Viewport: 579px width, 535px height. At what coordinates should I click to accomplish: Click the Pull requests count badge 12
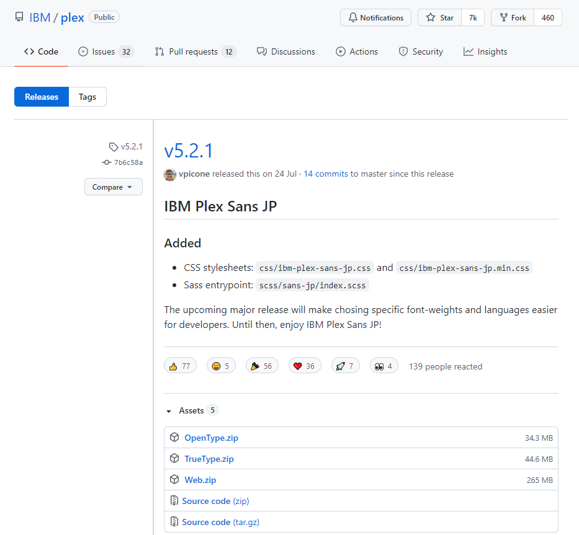(x=229, y=51)
